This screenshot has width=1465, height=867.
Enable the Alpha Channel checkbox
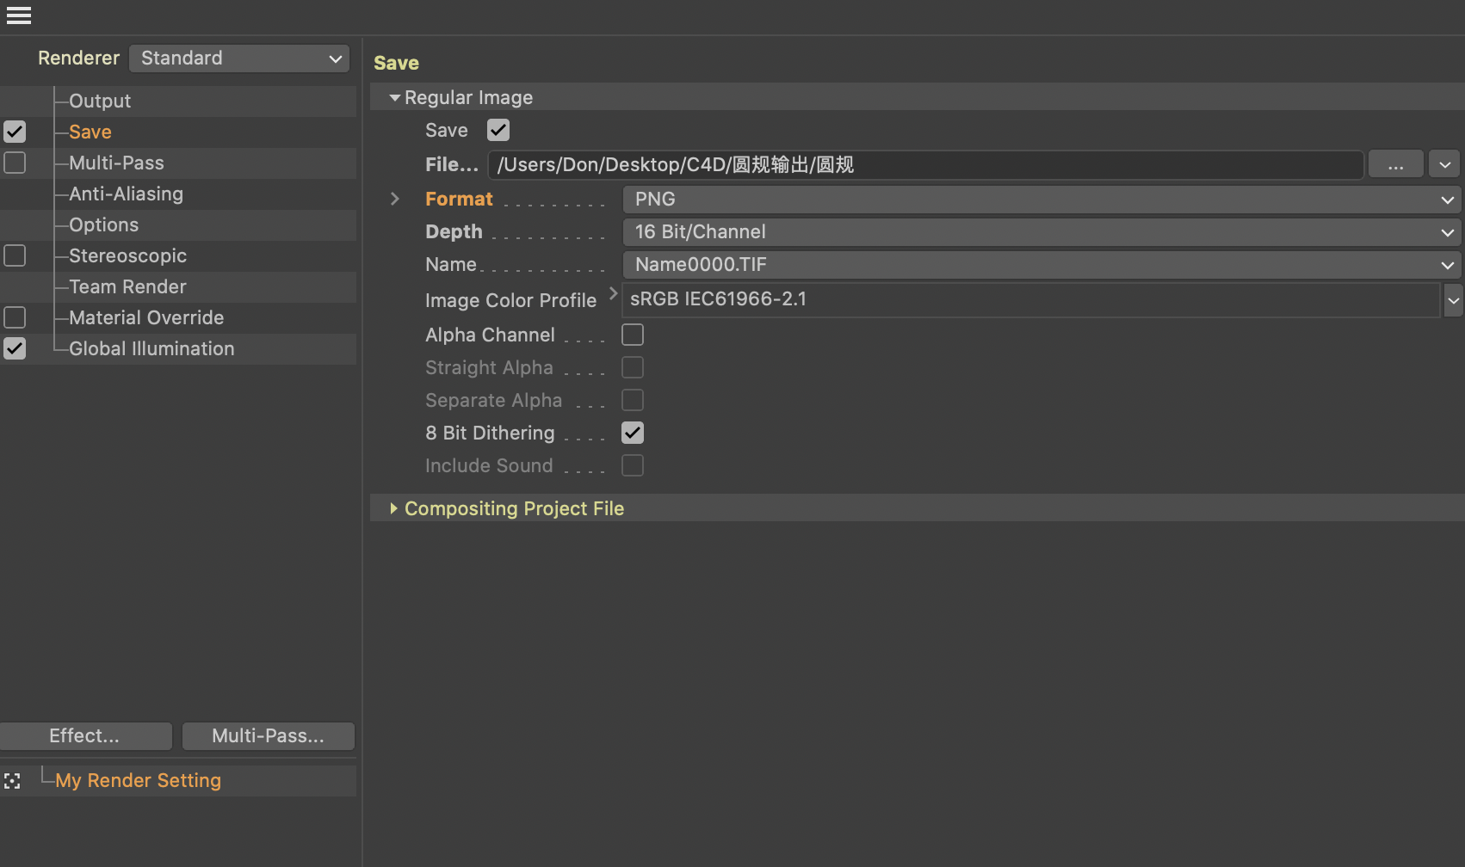tap(633, 335)
